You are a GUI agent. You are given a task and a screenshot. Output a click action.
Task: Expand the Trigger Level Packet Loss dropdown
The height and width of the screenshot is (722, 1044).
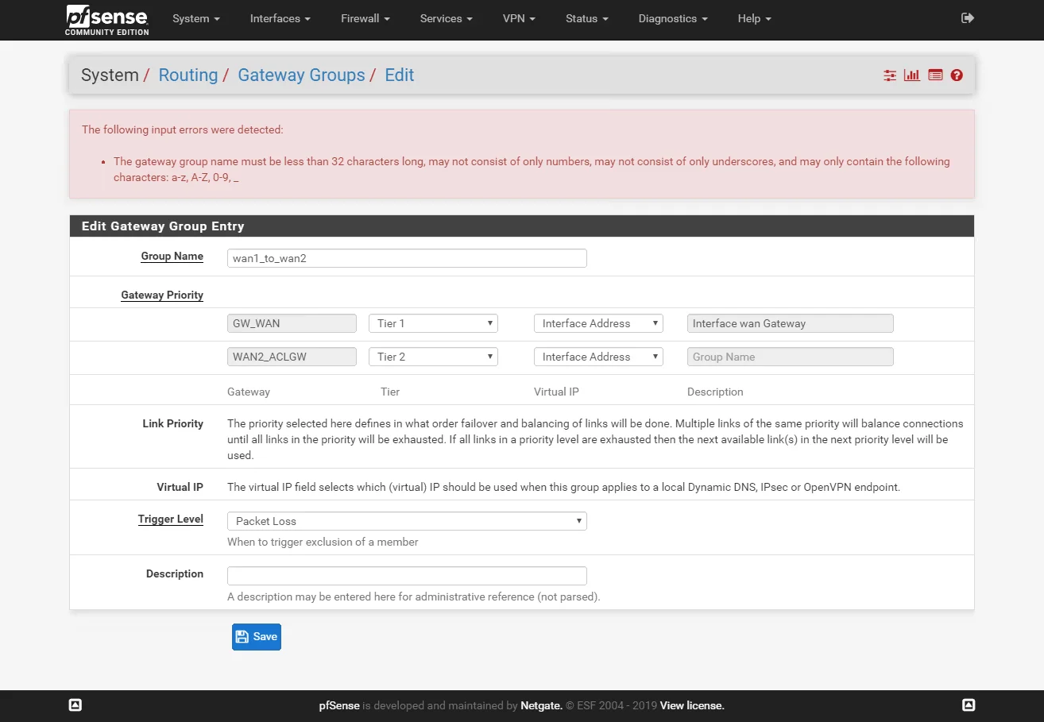coord(407,521)
